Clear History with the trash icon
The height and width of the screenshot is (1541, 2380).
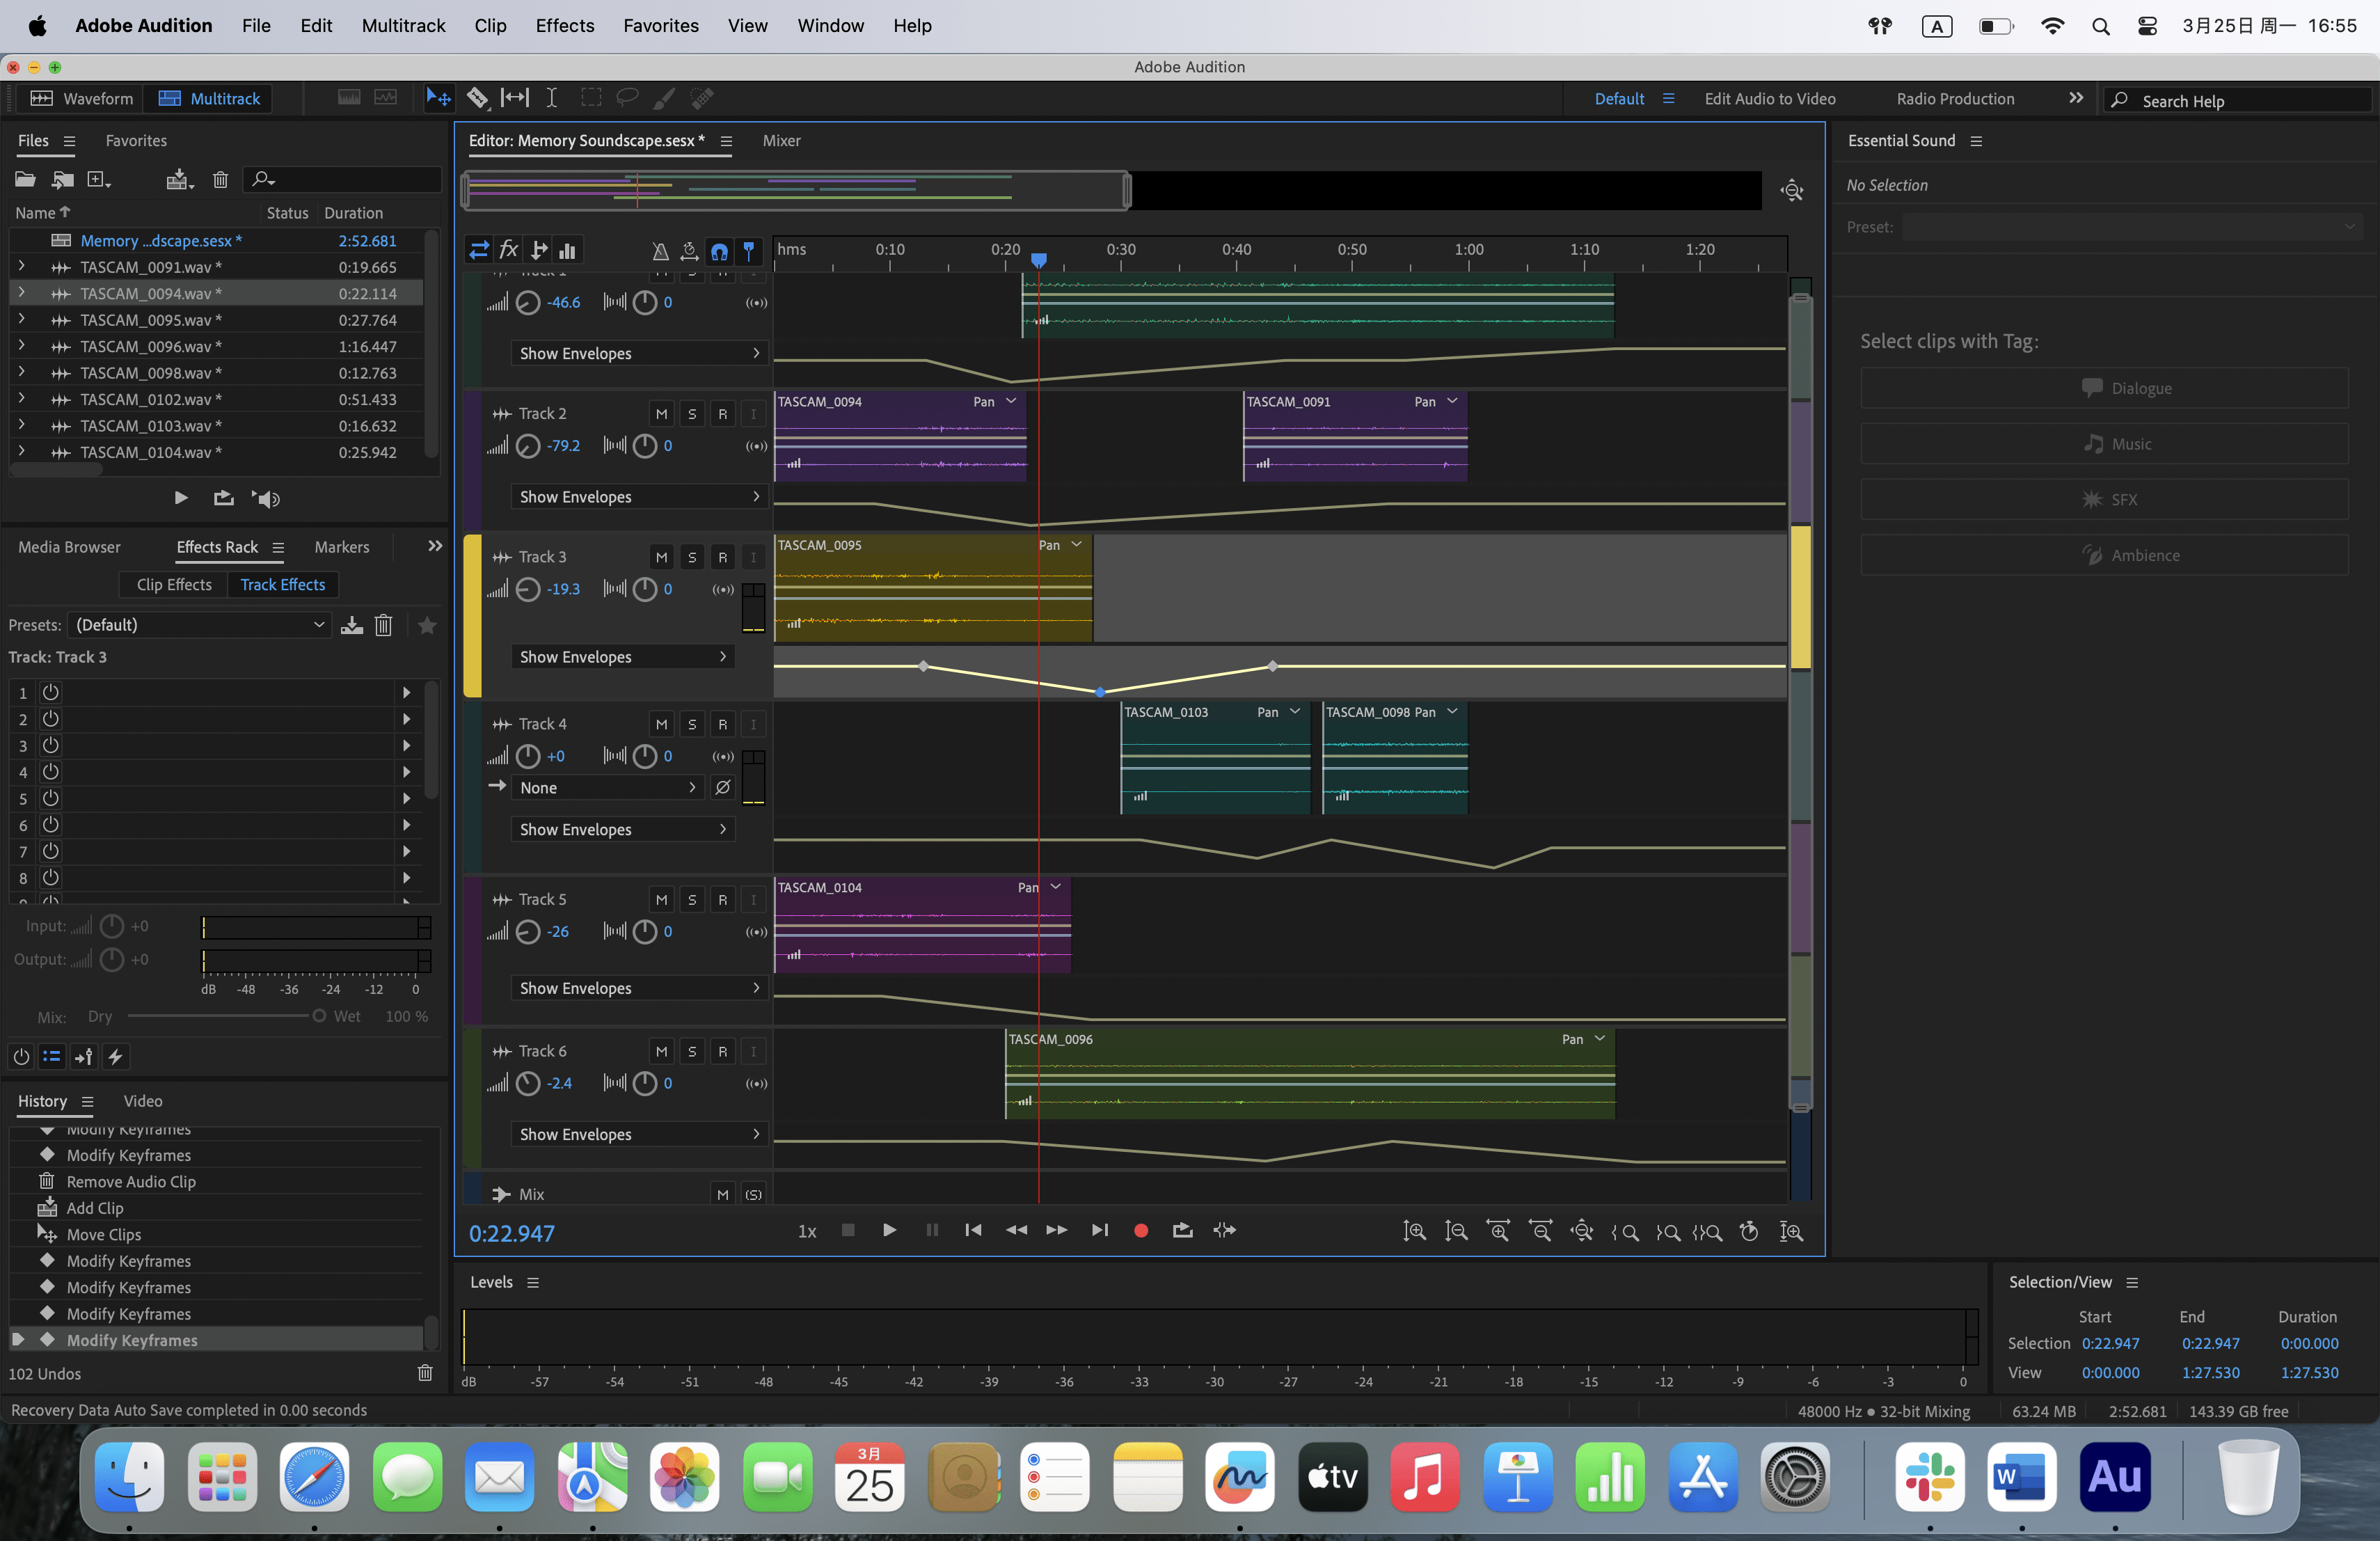(x=425, y=1372)
